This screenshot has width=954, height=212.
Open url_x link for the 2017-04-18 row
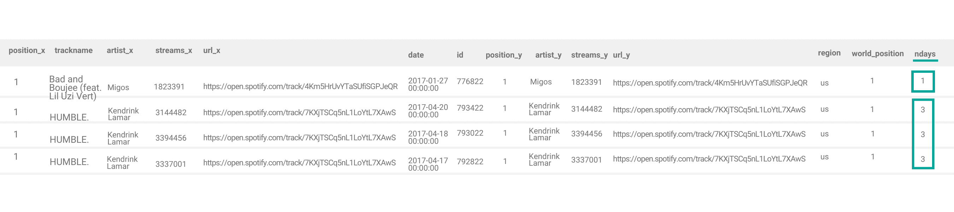[299, 138]
